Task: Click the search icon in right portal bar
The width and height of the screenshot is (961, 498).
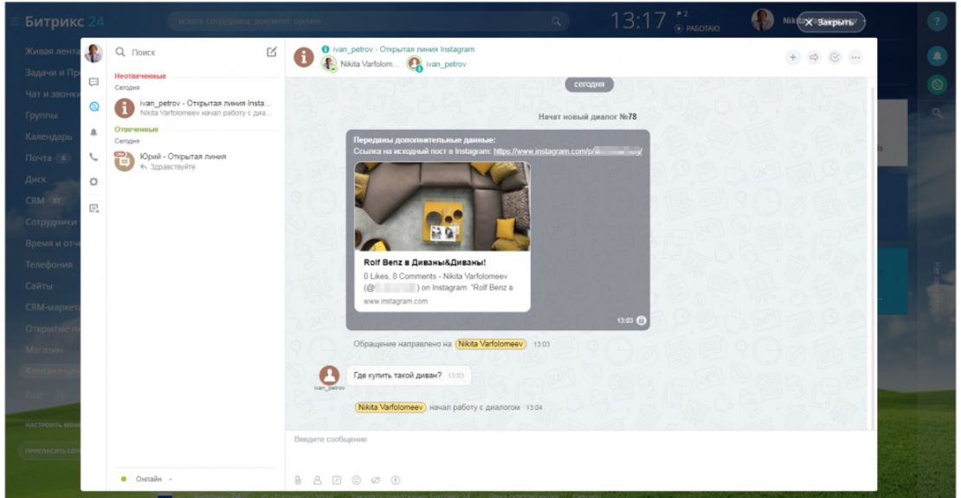Action: pos(937,112)
